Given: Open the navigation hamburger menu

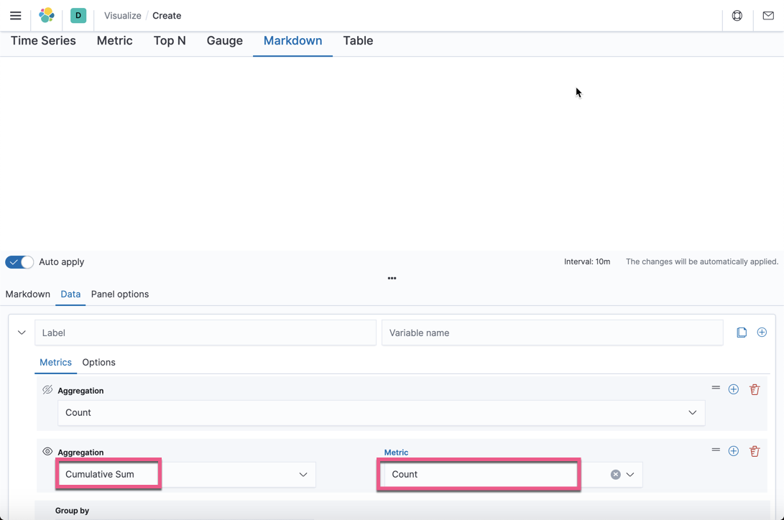Looking at the screenshot, I should click(15, 15).
